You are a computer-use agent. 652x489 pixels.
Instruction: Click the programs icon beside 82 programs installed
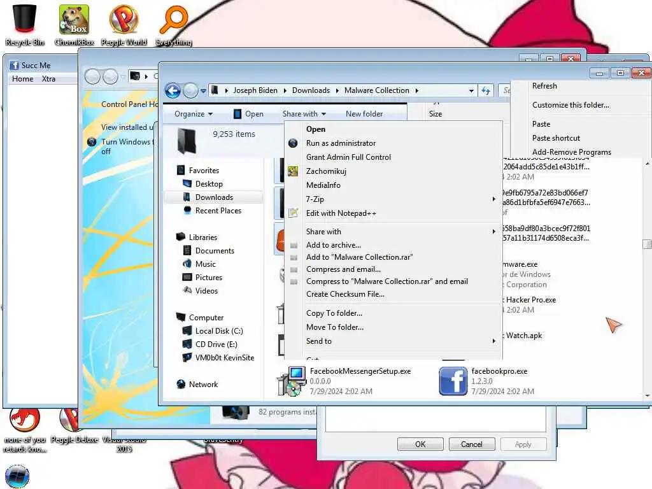(236, 412)
